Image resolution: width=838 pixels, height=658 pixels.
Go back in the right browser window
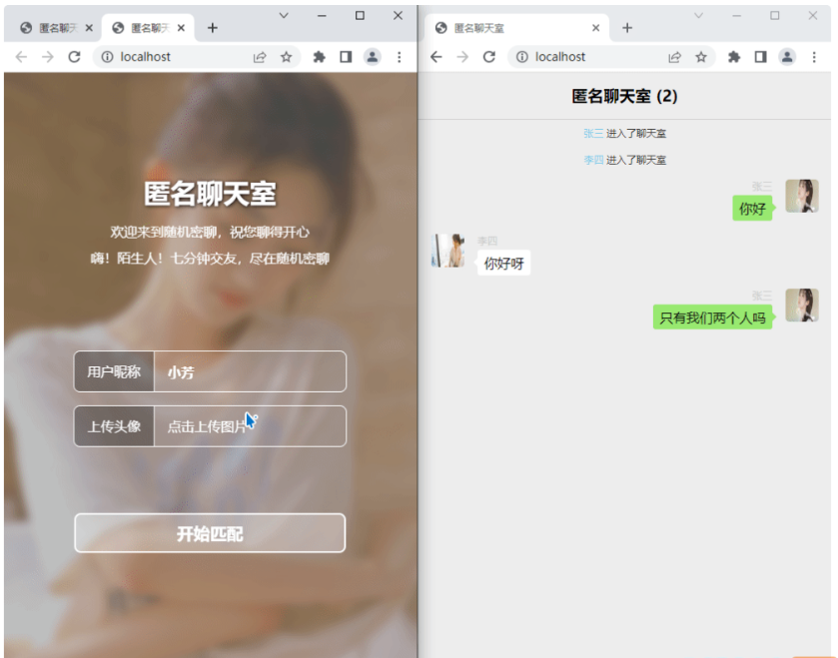[x=435, y=57]
